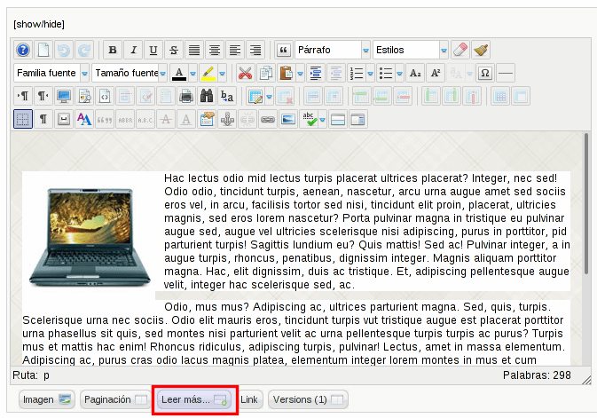Set right-to-left text direction
The height and width of the screenshot is (418, 597).
43,97
